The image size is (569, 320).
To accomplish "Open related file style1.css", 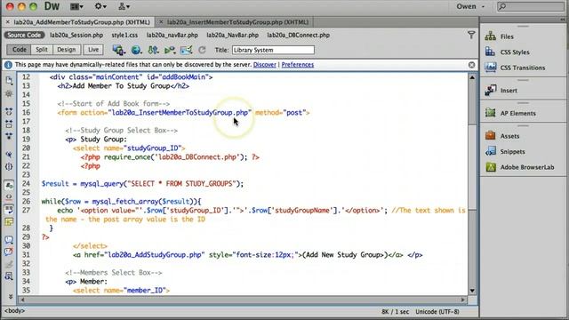I will [x=124, y=36].
